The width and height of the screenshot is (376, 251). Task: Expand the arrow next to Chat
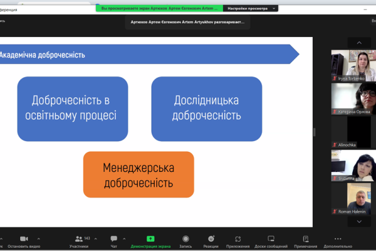[125, 238]
